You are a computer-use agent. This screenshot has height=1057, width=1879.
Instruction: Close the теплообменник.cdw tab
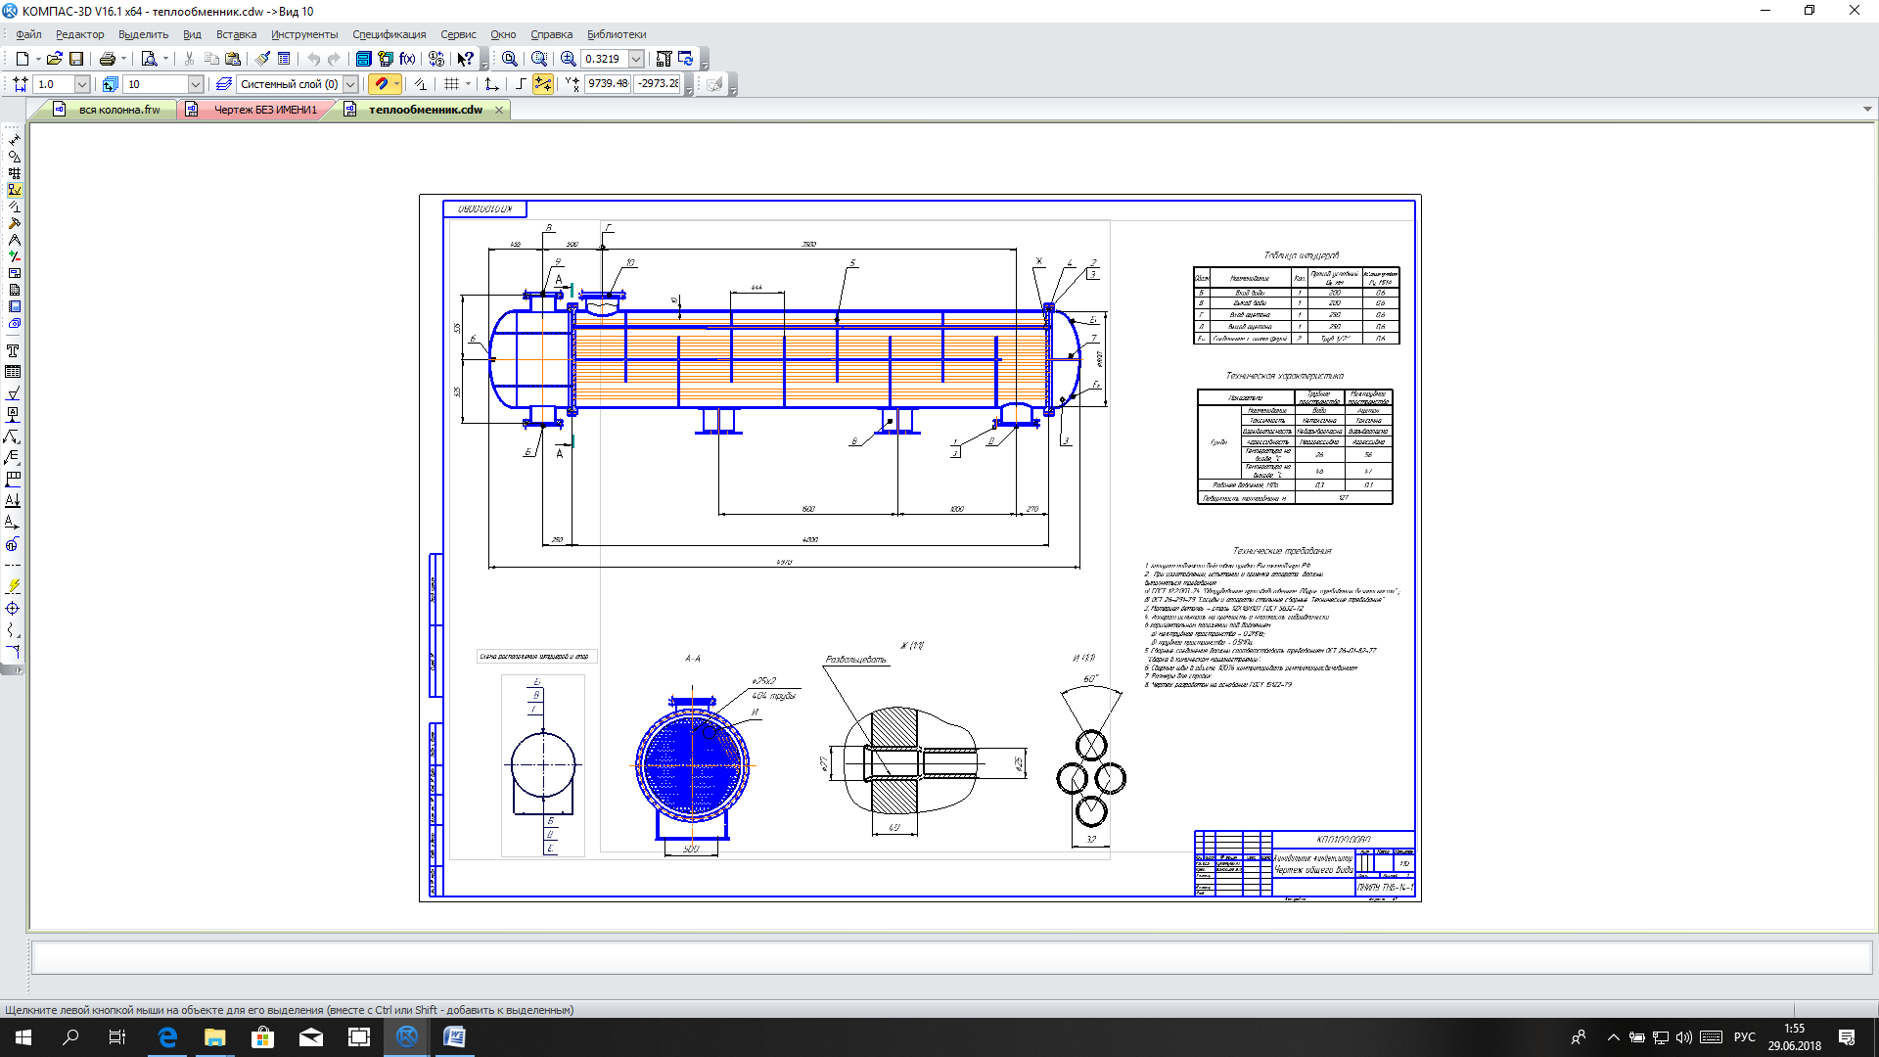tap(499, 110)
